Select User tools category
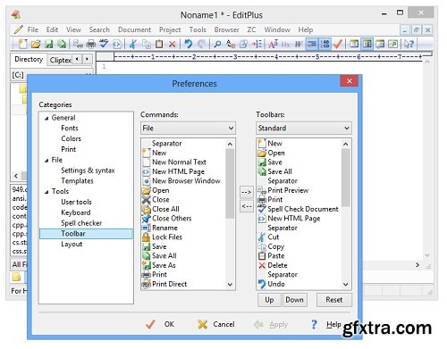The width and height of the screenshot is (447, 349). 76,202
